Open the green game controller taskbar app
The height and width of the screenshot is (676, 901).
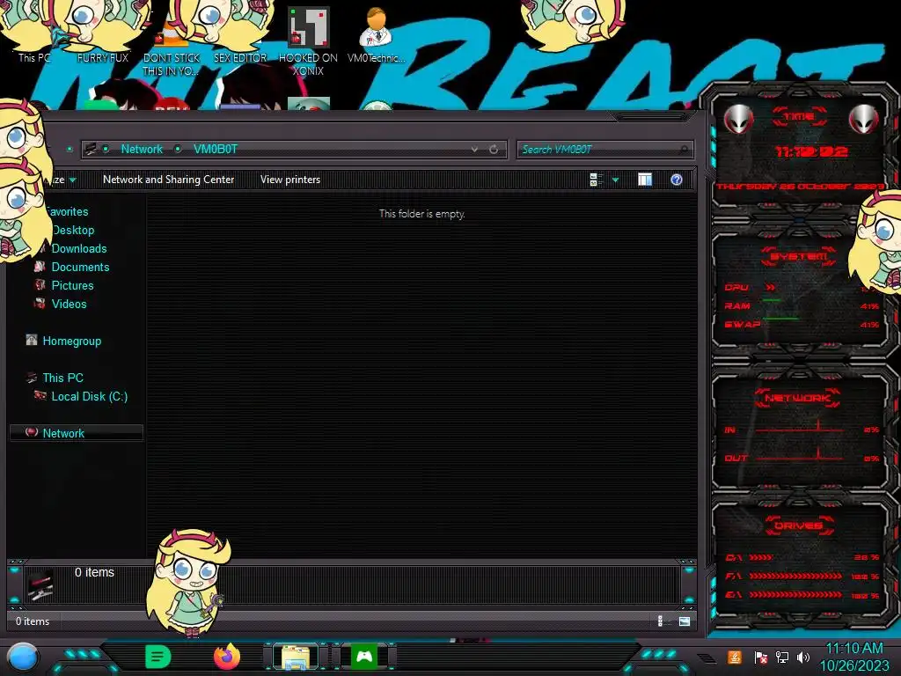364,657
